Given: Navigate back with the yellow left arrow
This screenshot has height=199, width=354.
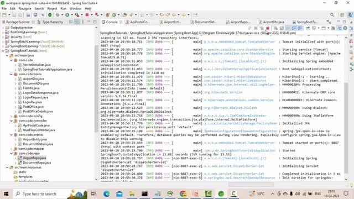Looking at the screenshot, I should [x=174, y=15].
